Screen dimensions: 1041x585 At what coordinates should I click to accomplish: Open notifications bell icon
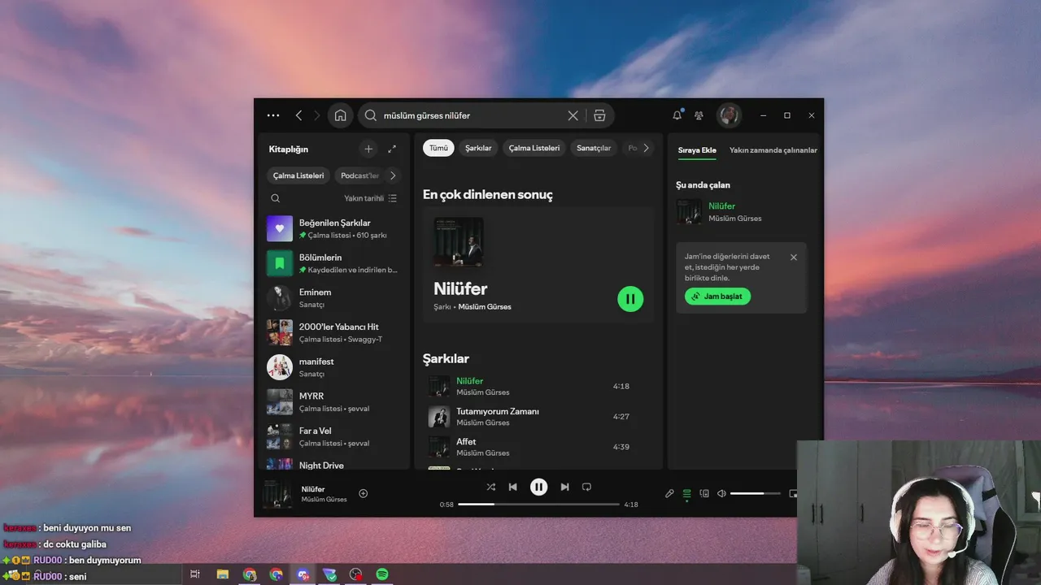click(x=677, y=115)
